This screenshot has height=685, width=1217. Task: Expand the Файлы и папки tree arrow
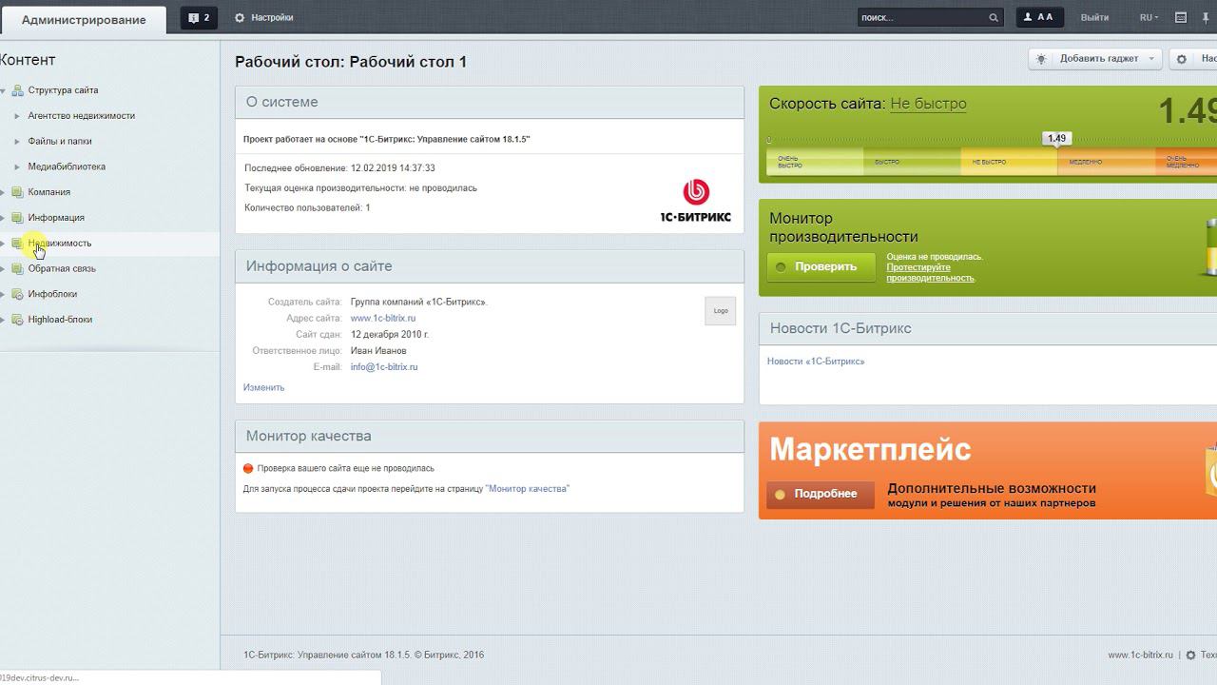[x=17, y=142]
